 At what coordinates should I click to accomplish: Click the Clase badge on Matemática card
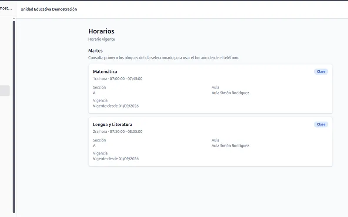(x=321, y=72)
